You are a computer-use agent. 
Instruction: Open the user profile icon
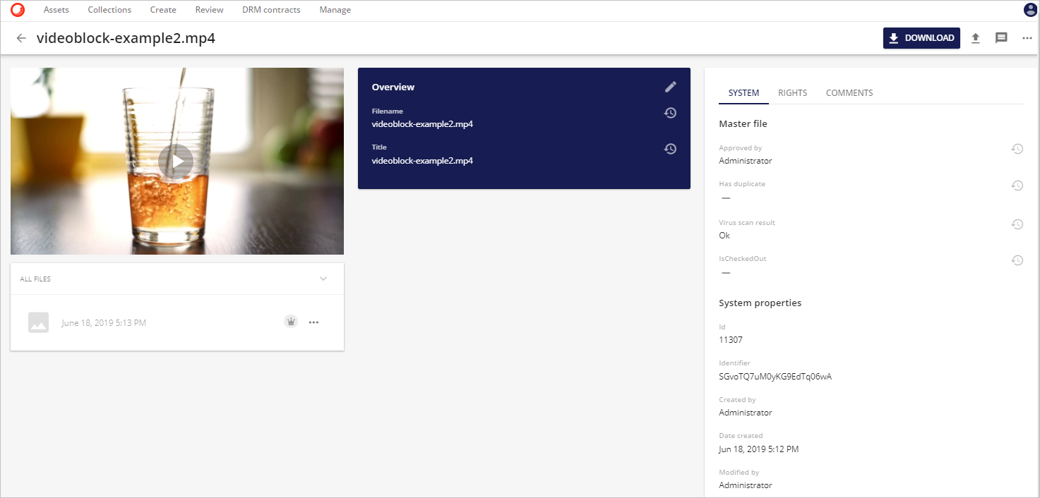[x=1029, y=9]
